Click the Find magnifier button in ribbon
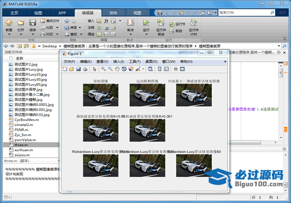The image size is (291, 203). 71,34
